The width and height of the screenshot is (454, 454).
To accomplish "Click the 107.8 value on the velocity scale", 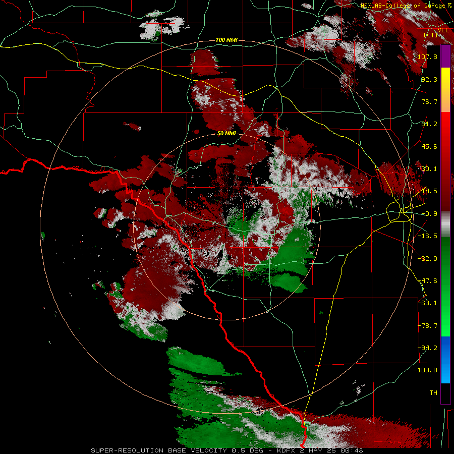I will click(427, 56).
